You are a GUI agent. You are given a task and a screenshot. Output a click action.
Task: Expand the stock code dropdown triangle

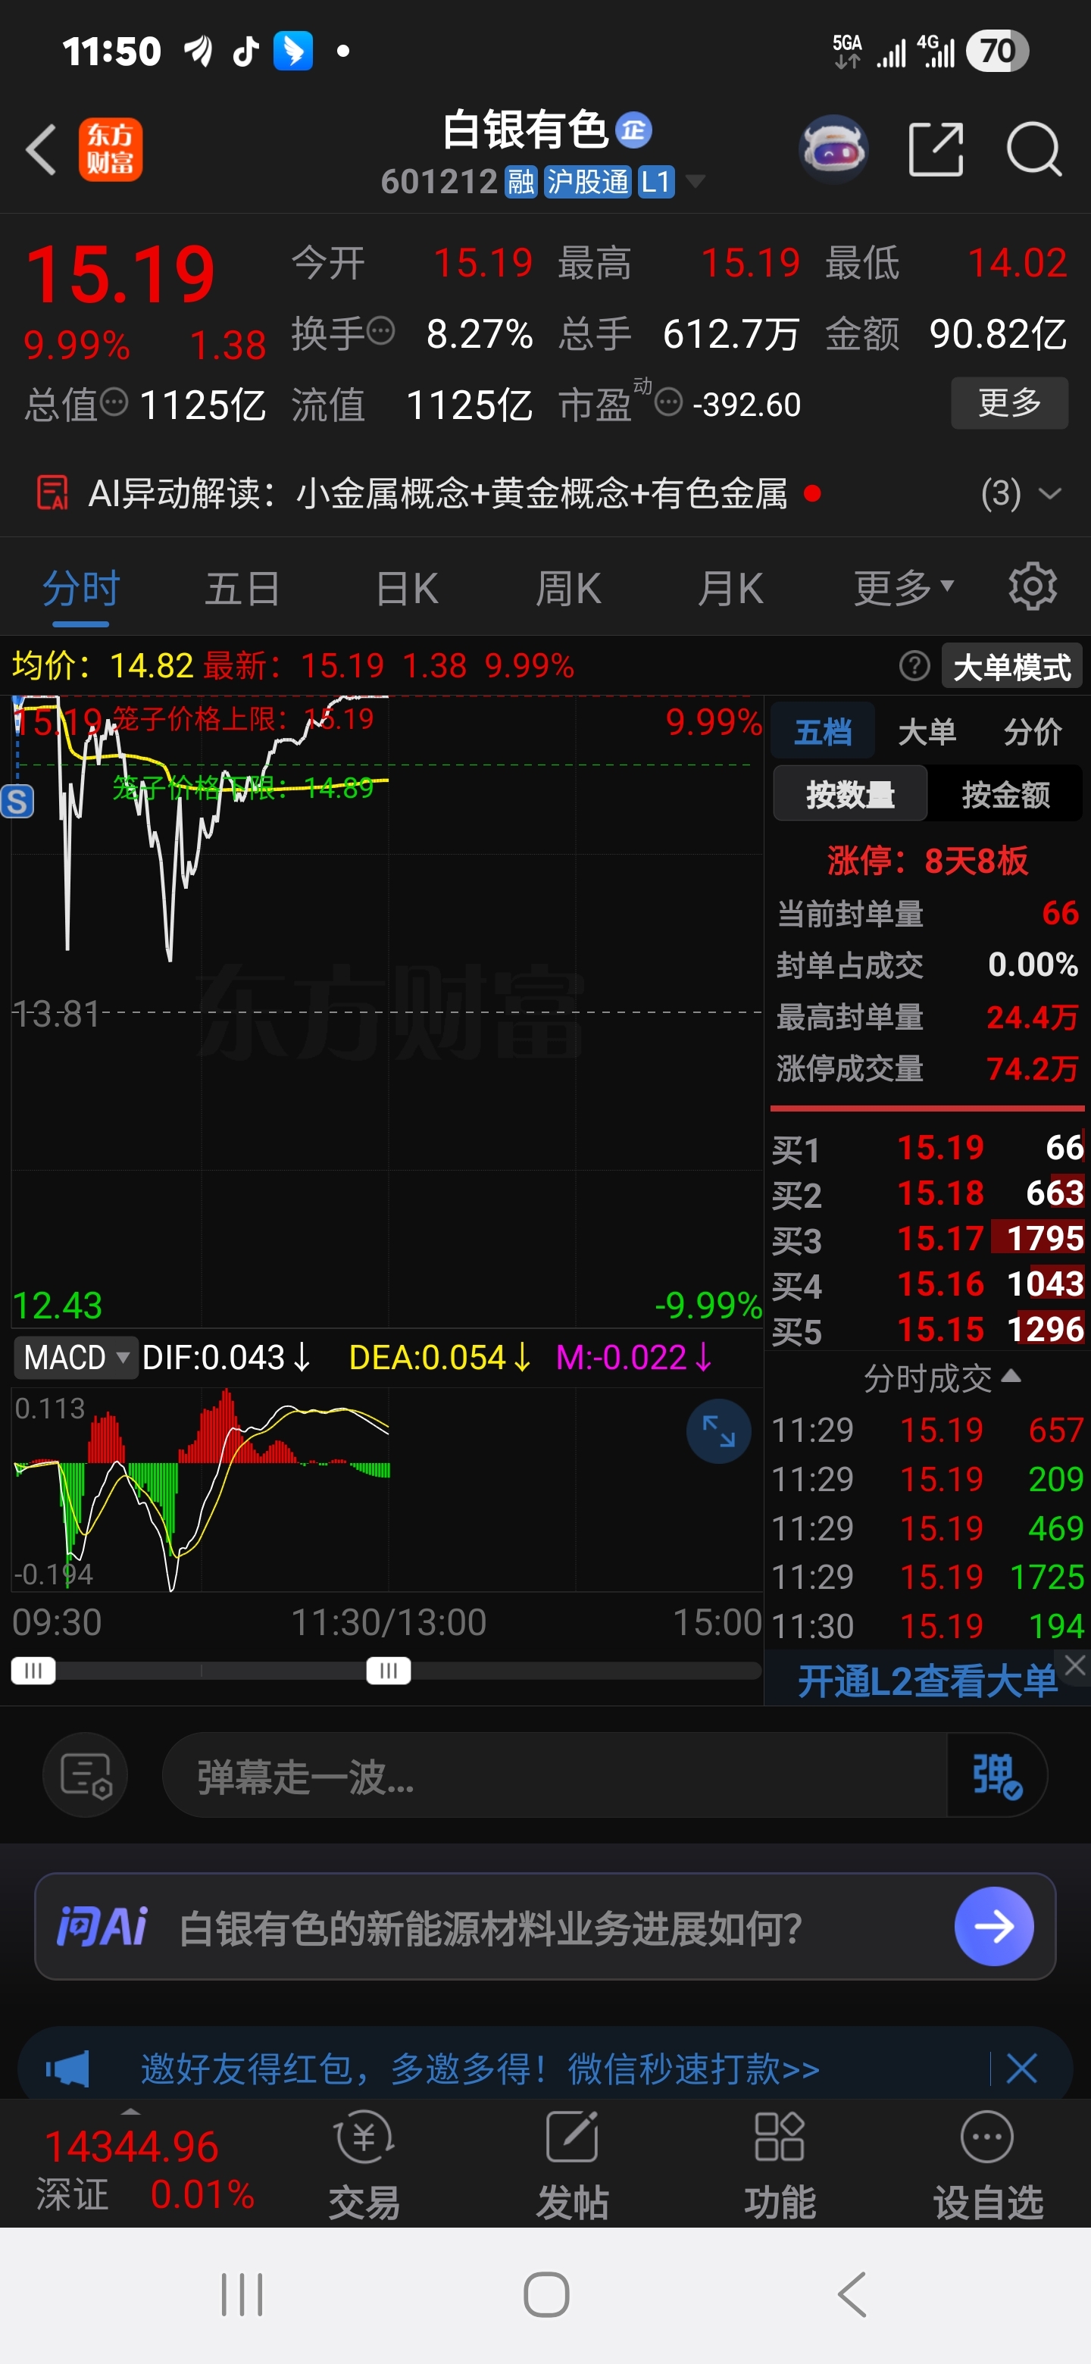tap(696, 181)
